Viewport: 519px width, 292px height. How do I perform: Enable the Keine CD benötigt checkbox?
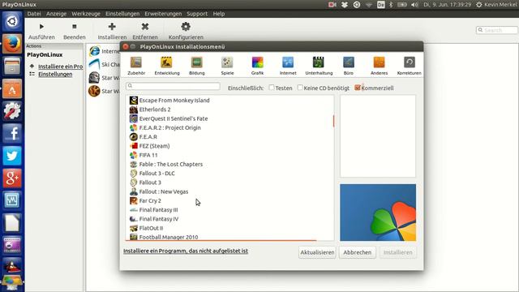pos(300,88)
